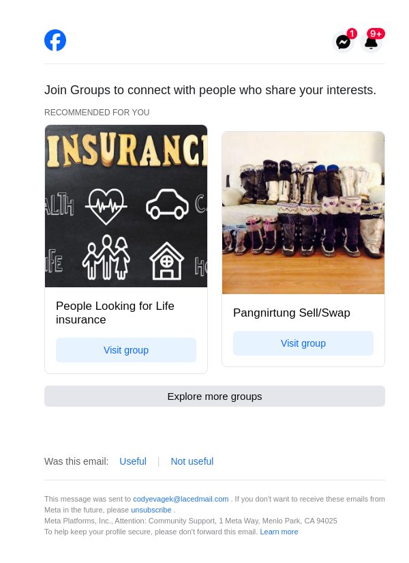The image size is (409, 563).
Task: Mark this email as Useful
Action: [x=133, y=461]
